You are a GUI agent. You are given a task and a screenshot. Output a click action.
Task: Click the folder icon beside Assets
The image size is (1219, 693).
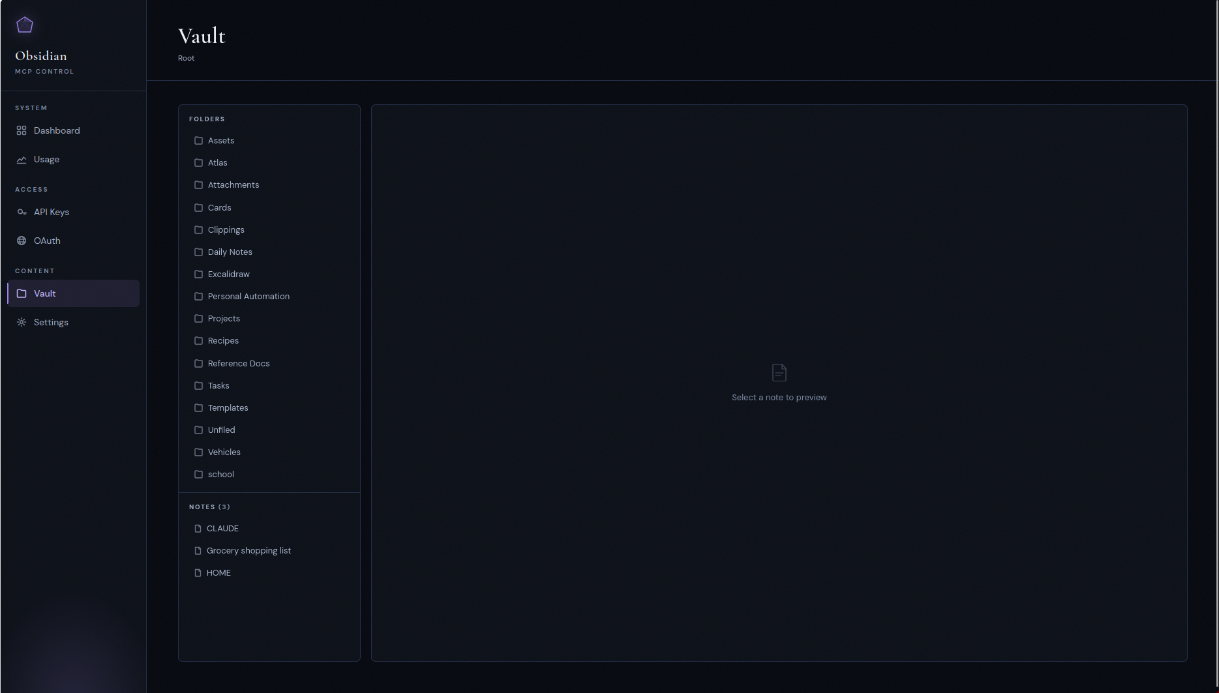coord(199,141)
